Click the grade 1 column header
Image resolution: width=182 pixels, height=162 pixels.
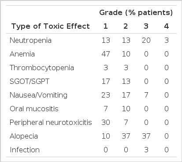(106, 26)
